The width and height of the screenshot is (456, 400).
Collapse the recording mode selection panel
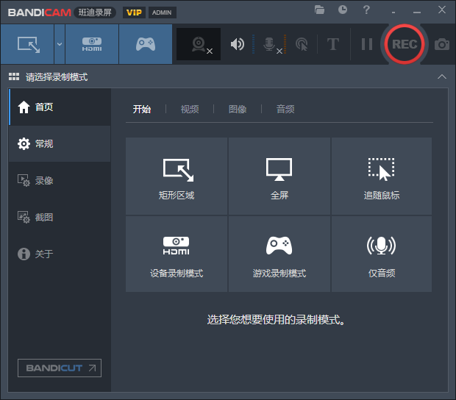442,76
